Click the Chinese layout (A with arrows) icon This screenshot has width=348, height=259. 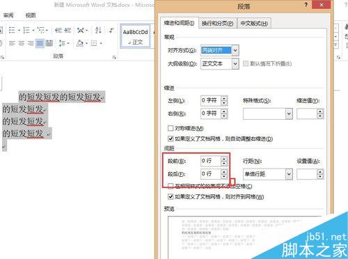pos(81,30)
